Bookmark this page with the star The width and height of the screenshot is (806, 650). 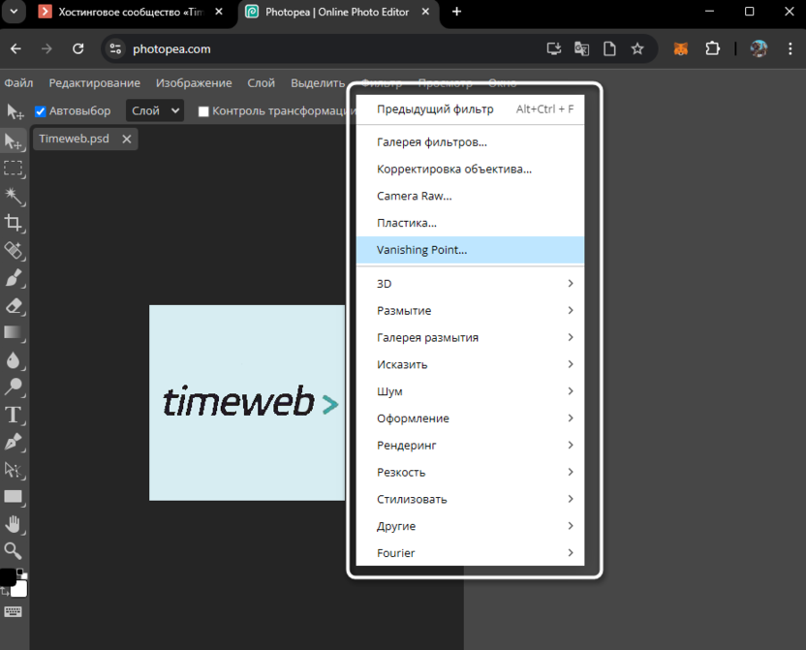point(637,48)
